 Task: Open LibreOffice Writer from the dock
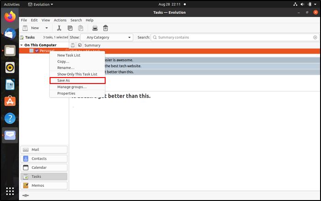[x=10, y=84]
